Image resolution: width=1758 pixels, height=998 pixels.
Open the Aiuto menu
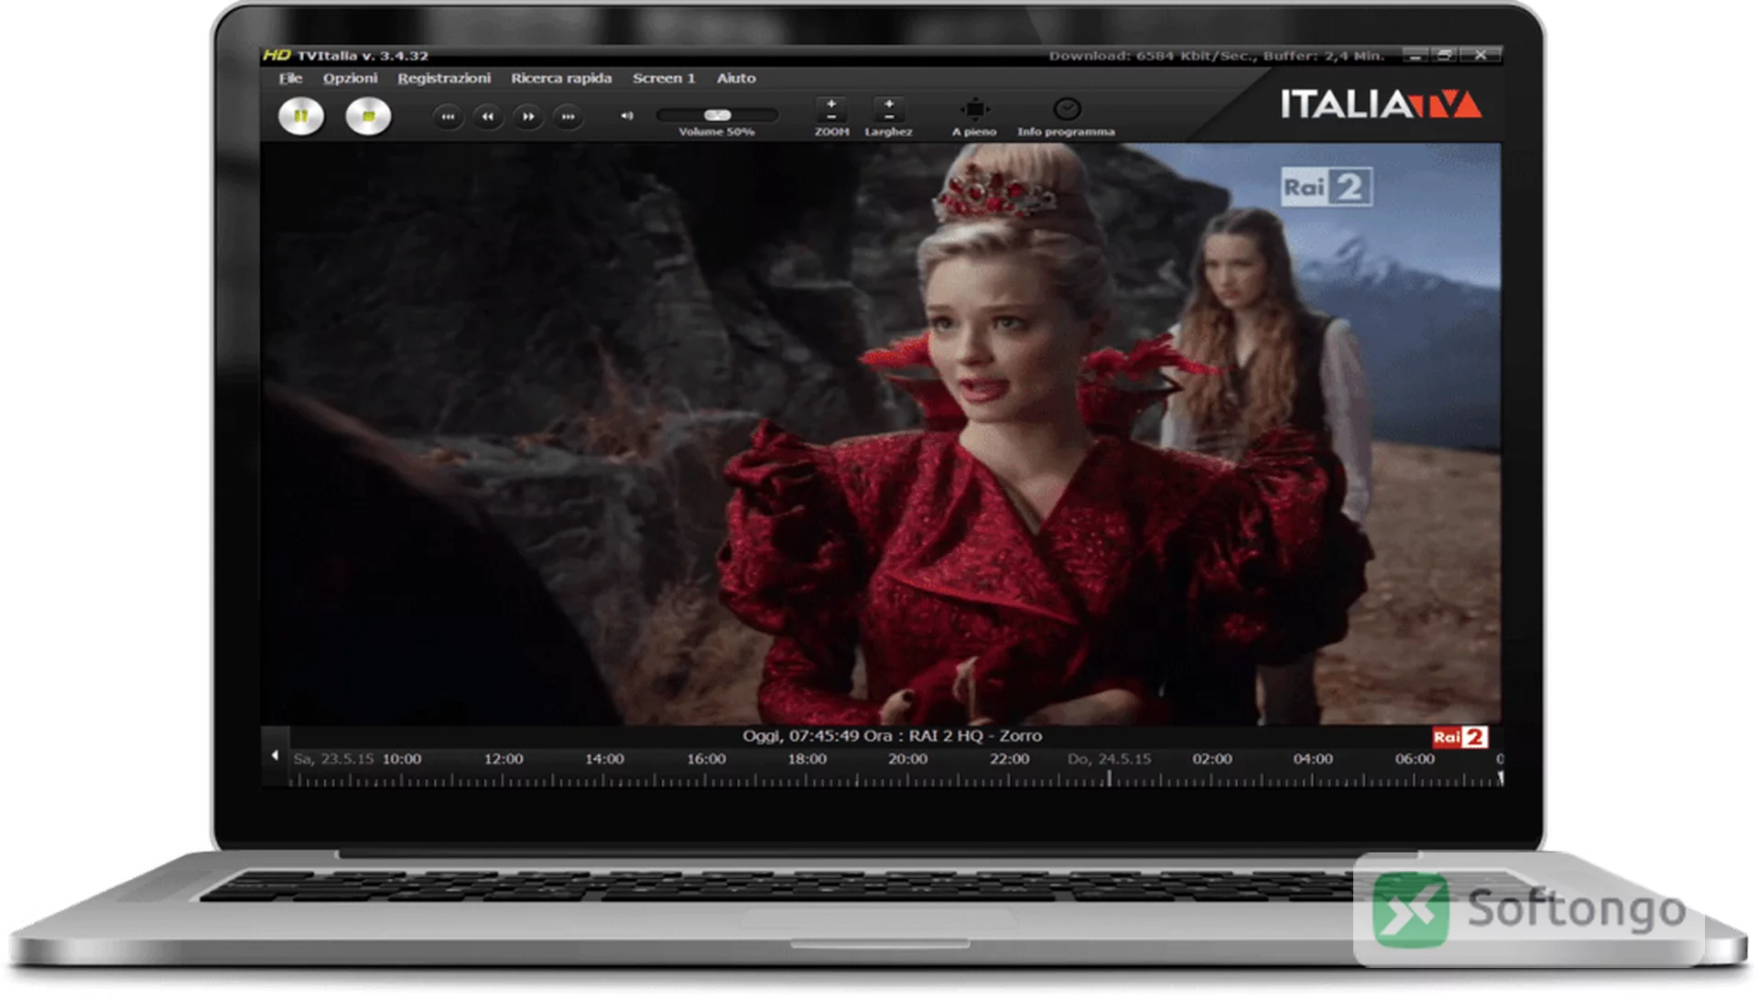[736, 78]
